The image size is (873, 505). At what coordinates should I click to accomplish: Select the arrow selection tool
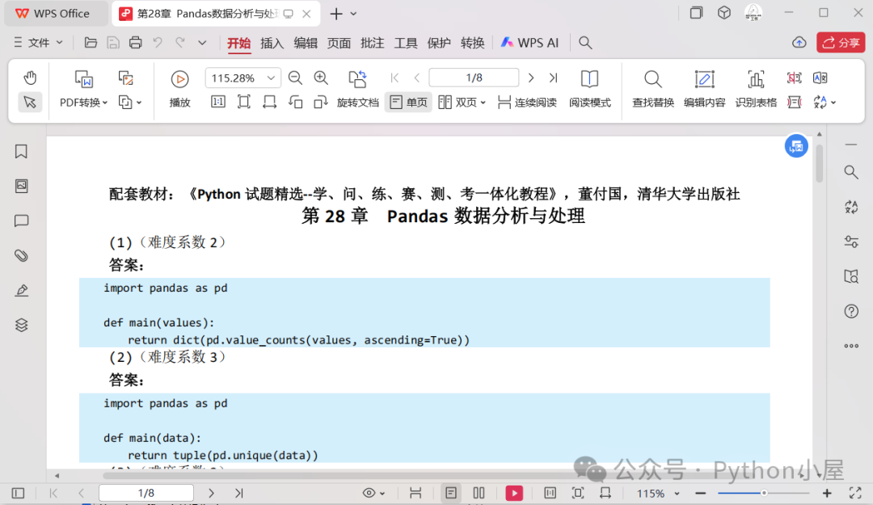pos(30,102)
